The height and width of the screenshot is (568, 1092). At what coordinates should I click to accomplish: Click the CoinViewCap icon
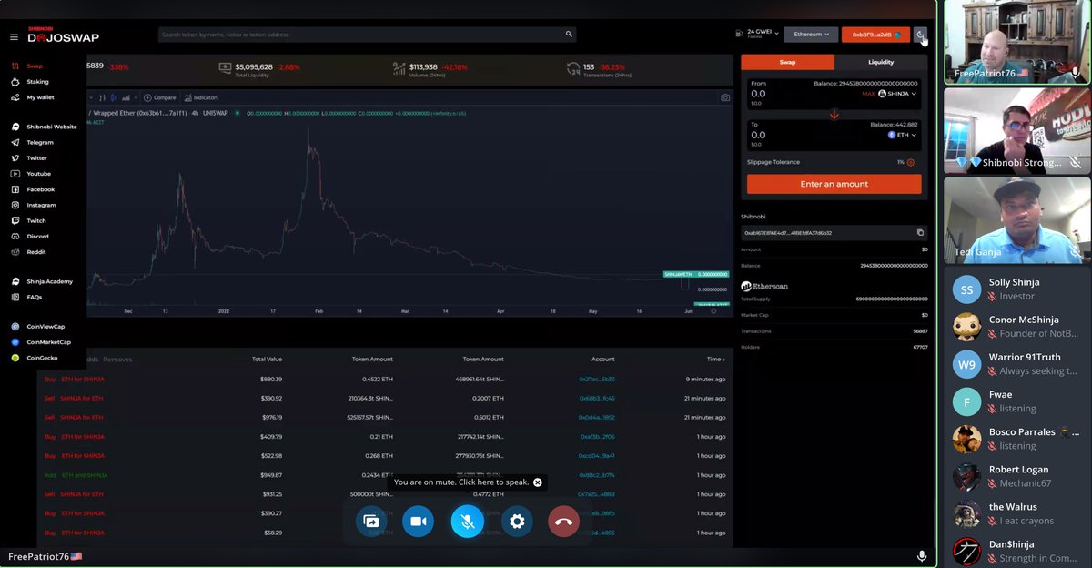pyautogui.click(x=15, y=326)
